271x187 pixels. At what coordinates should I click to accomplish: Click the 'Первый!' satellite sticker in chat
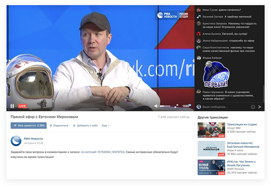[216, 74]
